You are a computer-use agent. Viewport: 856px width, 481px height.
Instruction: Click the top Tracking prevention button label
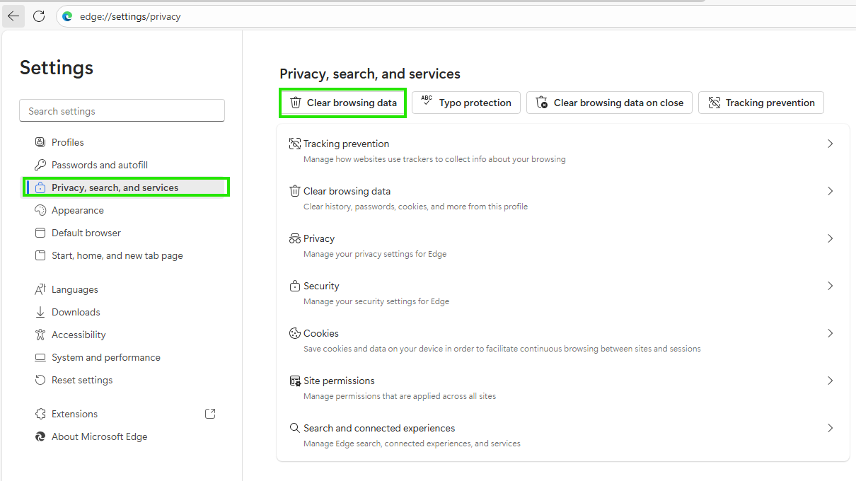click(770, 103)
